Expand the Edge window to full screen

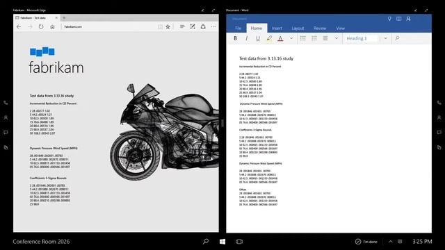[x=213, y=10]
